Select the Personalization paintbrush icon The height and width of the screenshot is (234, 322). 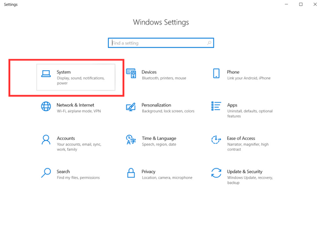[131, 106]
